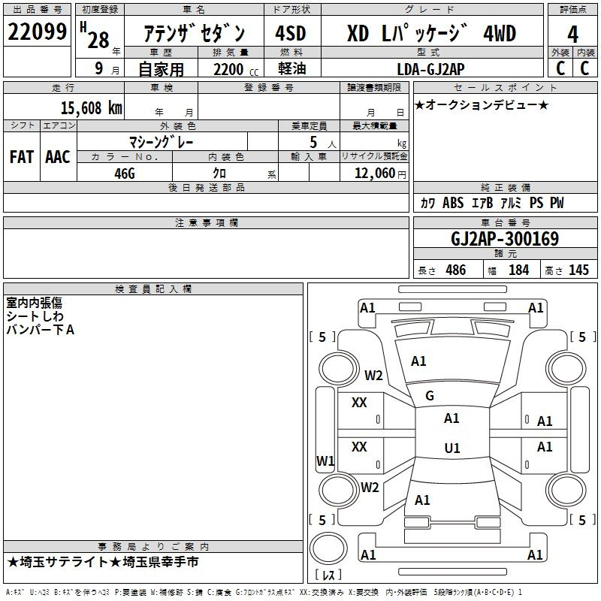
Task: Click the lot number 22099
Action: click(38, 32)
